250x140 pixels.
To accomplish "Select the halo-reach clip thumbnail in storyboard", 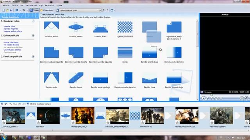I will (x=48, y=115).
